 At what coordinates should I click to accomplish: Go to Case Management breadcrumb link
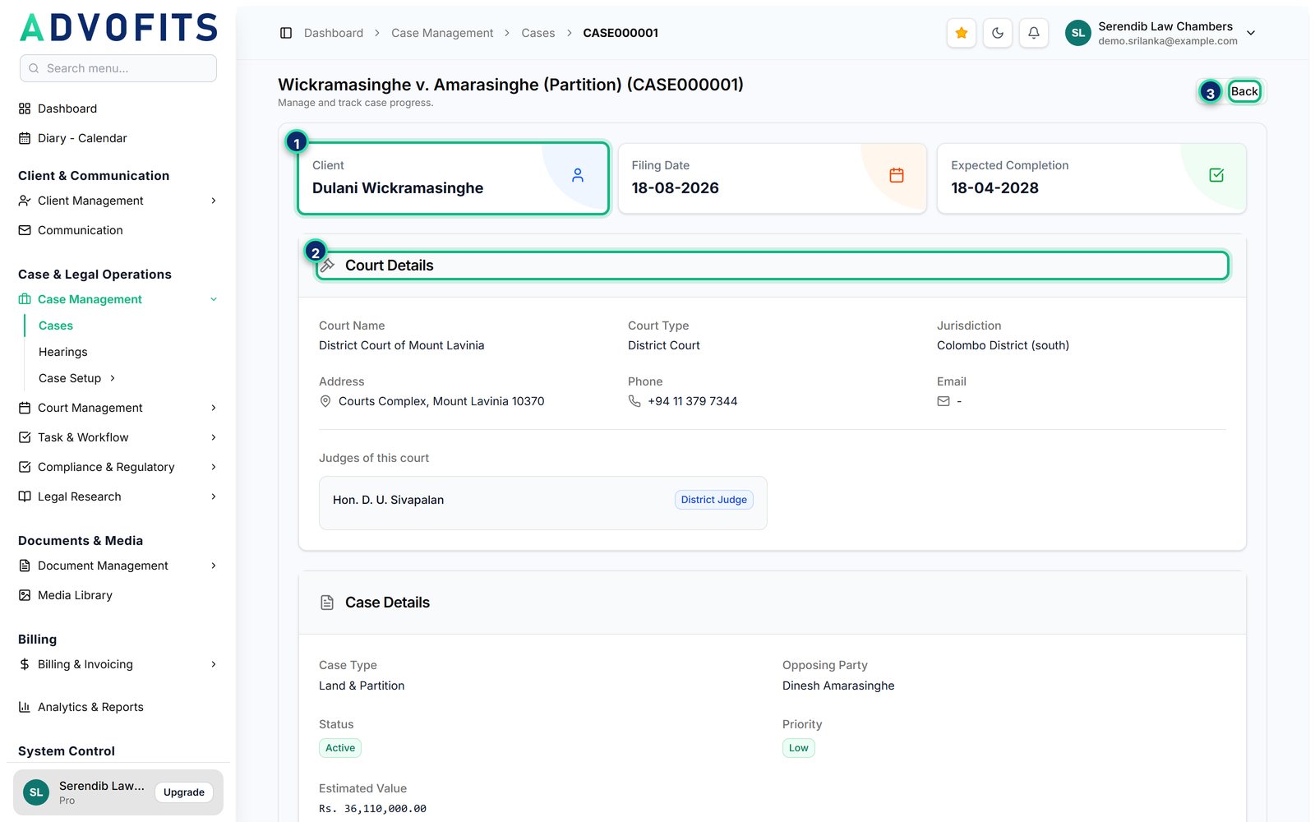[442, 33]
